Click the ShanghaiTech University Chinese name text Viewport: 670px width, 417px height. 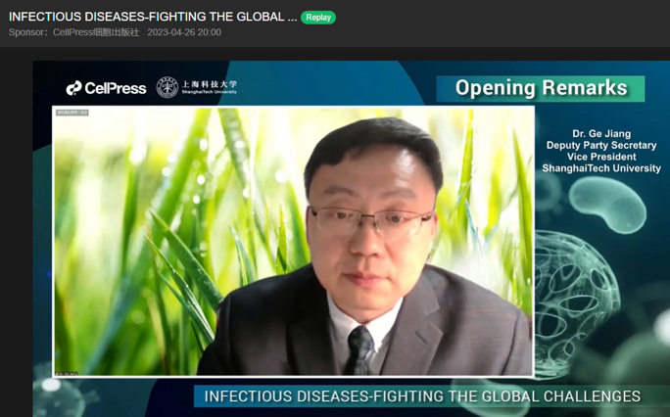point(210,84)
